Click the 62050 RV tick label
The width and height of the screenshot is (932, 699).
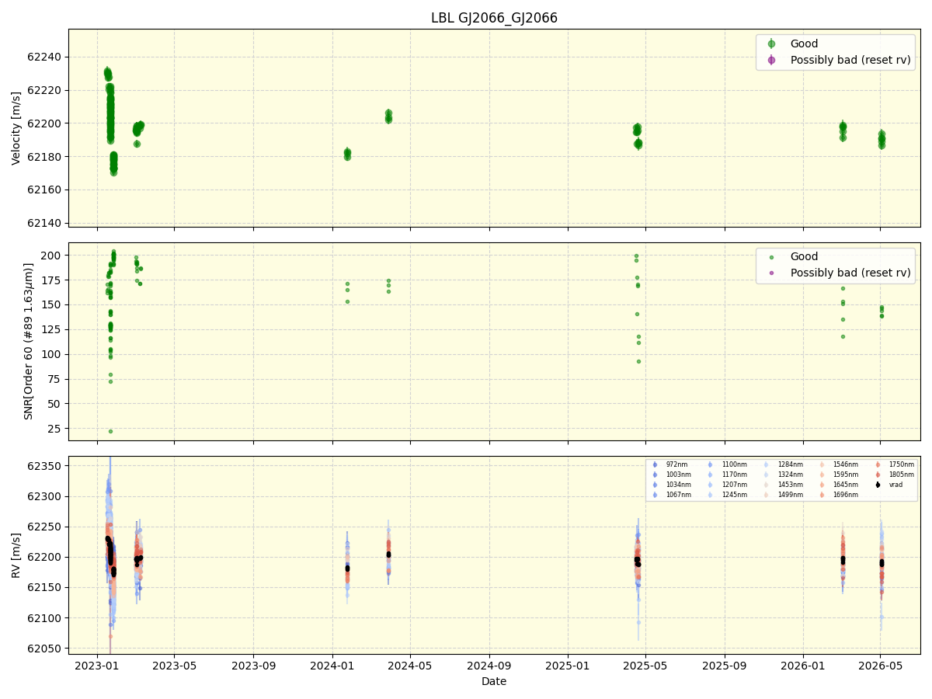coord(46,649)
